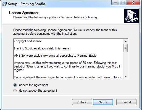Click the disabled maximize window button
Viewport: 142px width, 110px height.
click(x=123, y=3)
